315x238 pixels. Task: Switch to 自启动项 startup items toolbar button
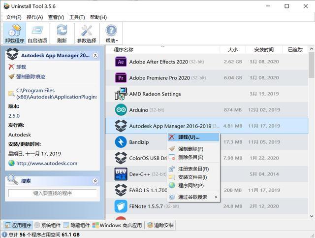pyautogui.click(x=37, y=33)
